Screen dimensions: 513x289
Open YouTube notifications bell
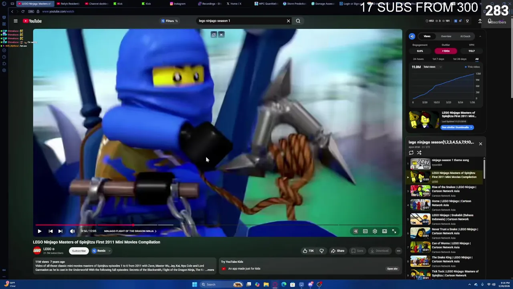pos(489,21)
